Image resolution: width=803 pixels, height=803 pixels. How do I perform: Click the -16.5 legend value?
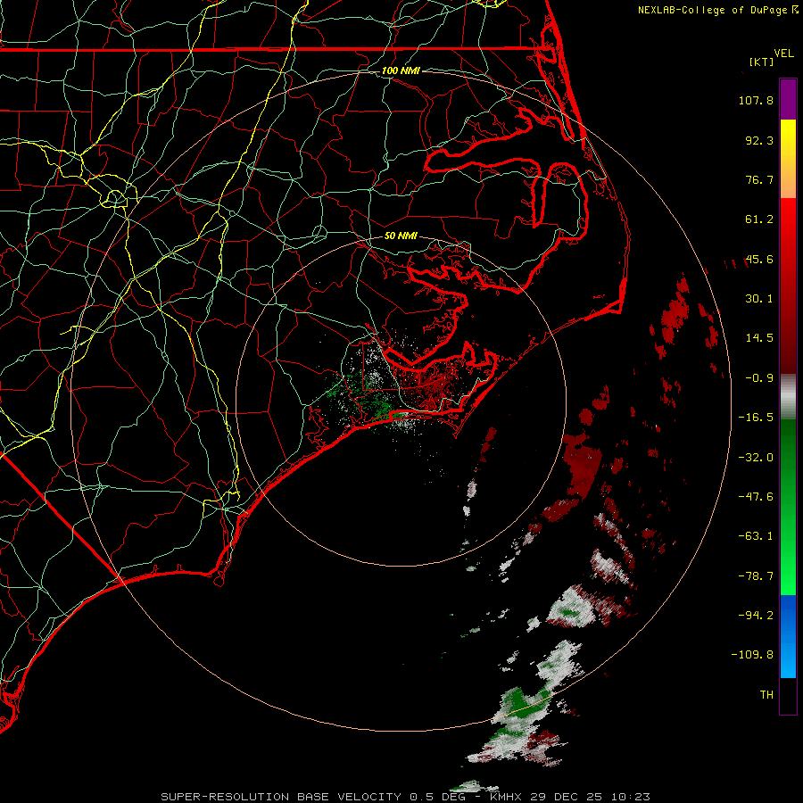click(756, 418)
